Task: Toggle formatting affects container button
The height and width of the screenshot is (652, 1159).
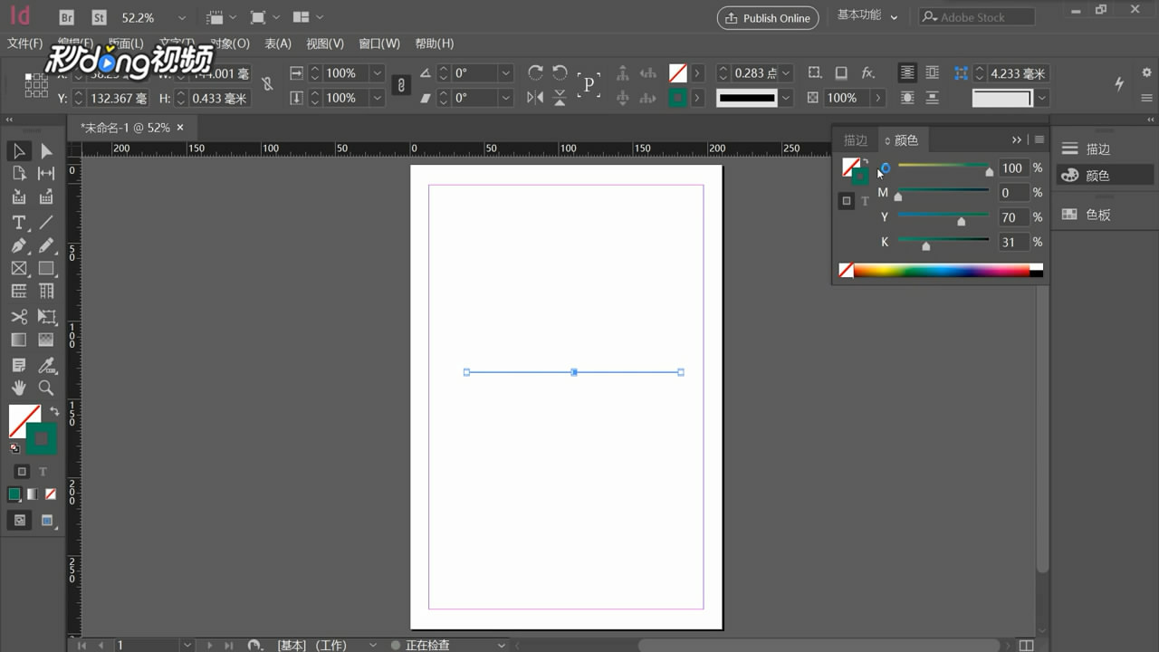Action: tap(22, 472)
